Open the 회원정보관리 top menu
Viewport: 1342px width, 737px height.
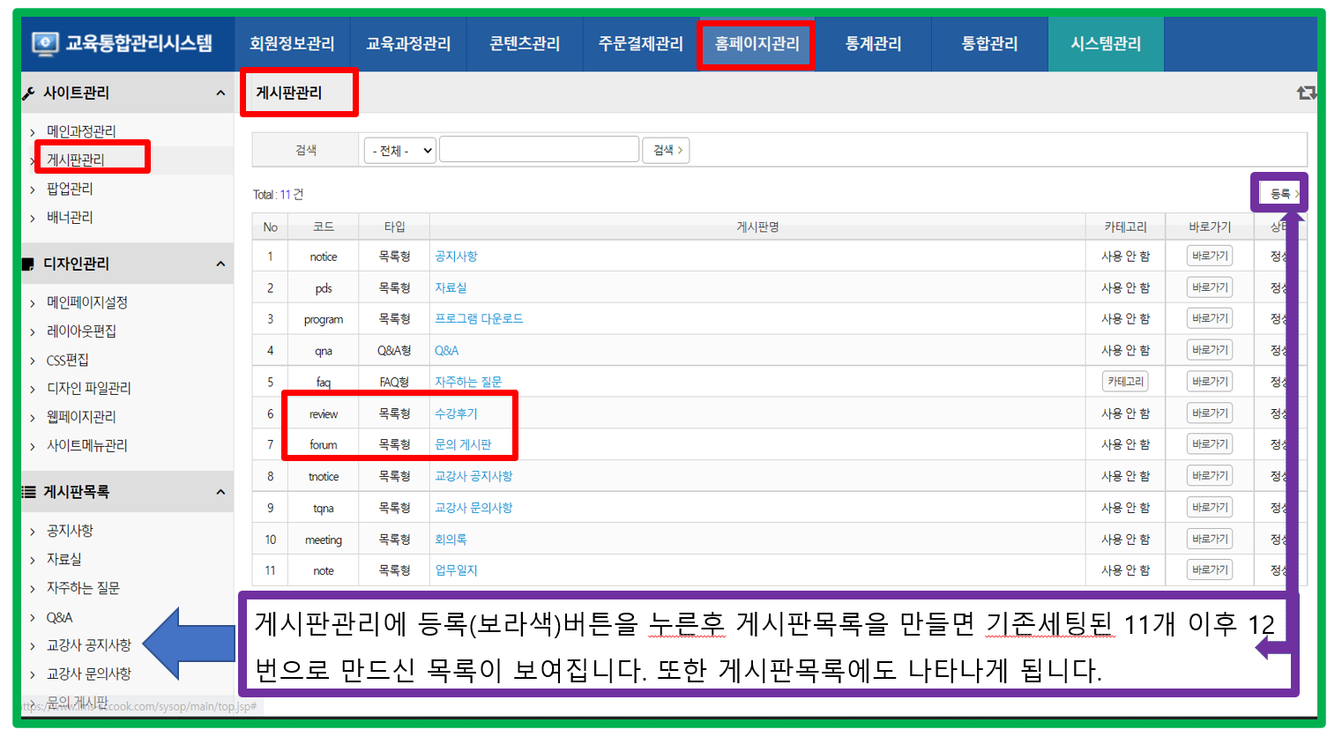coord(292,43)
